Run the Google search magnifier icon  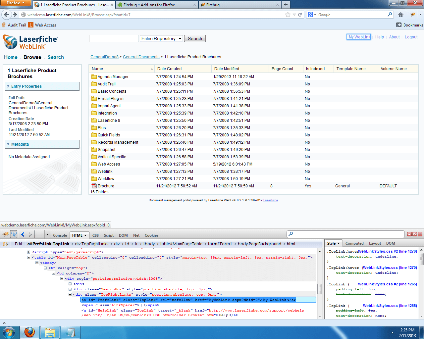390,15
